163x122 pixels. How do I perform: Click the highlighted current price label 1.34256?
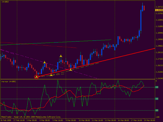point(159,10)
